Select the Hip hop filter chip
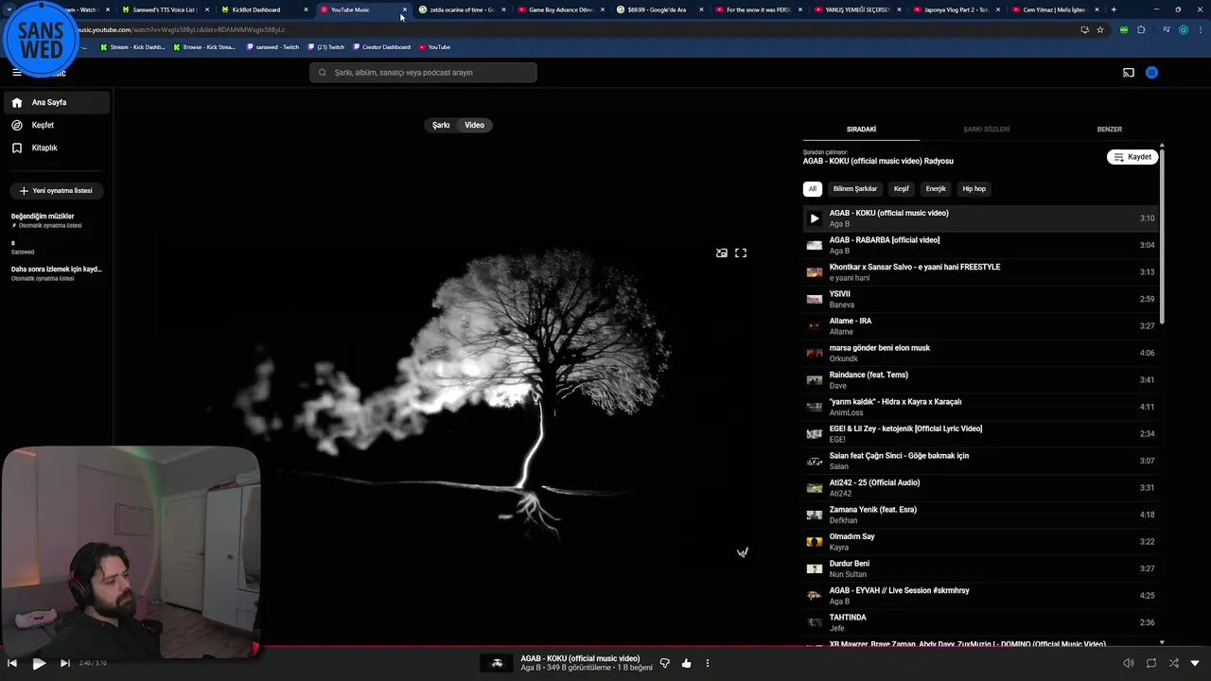Viewport: 1211px width, 681px height. [x=974, y=188]
